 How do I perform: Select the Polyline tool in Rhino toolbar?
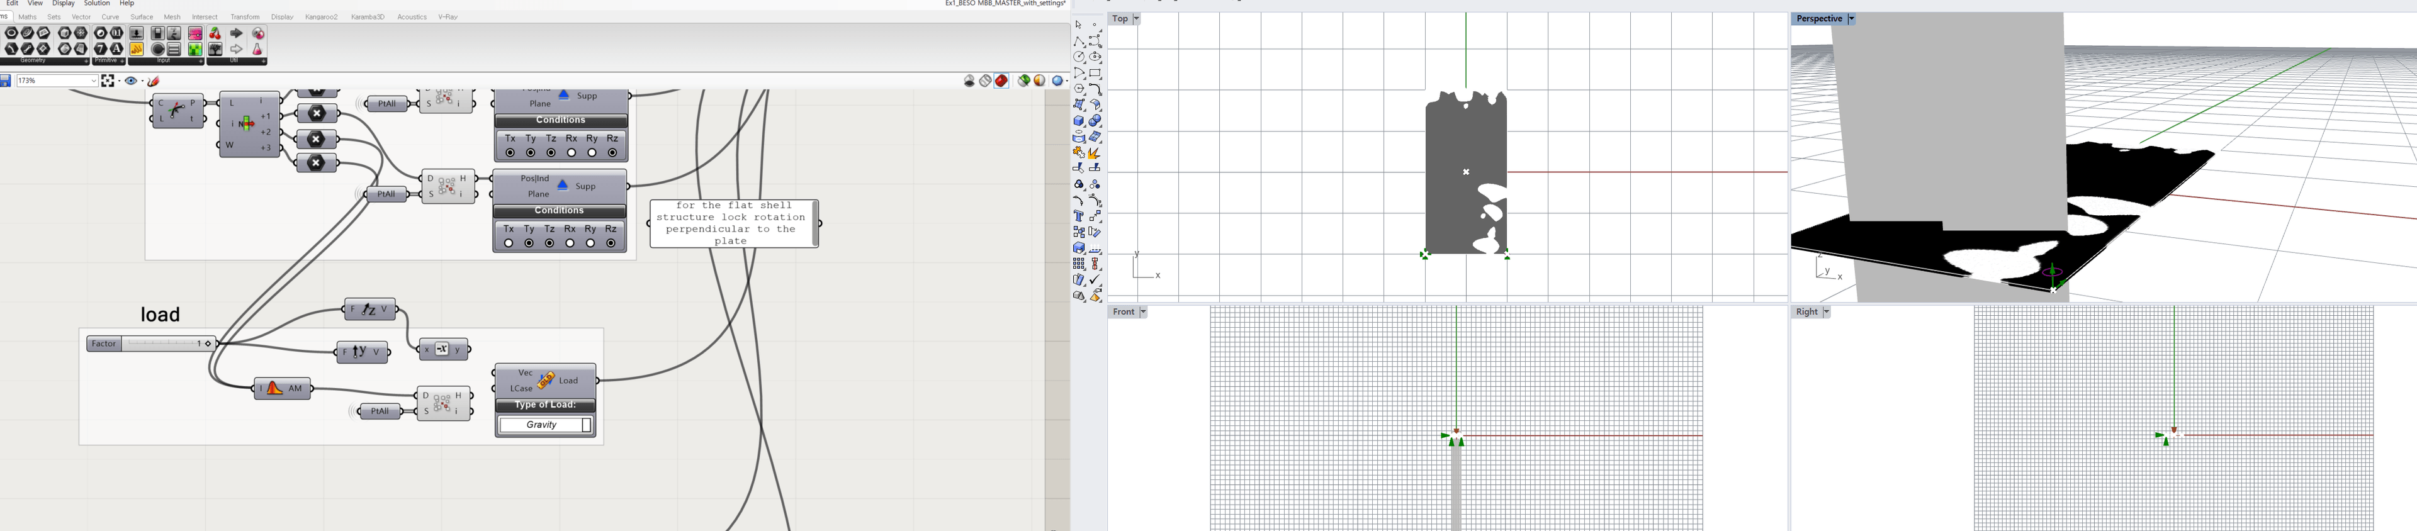point(1079,42)
